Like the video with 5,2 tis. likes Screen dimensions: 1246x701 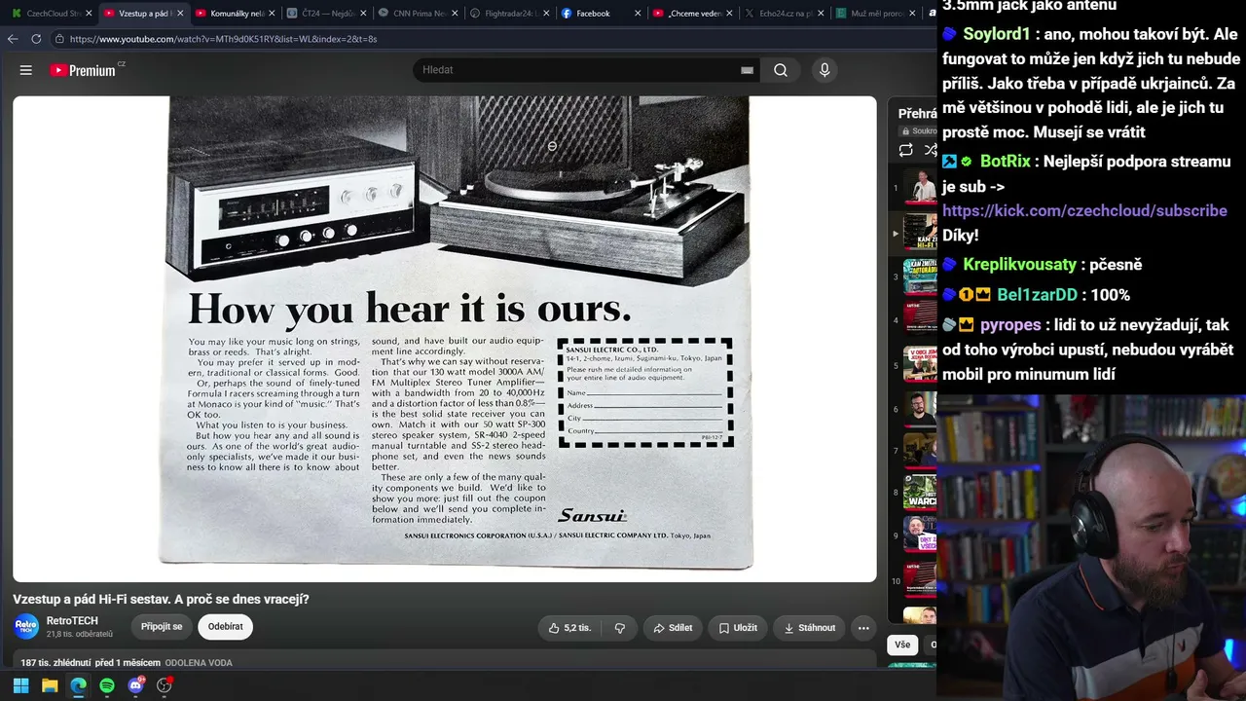click(569, 628)
